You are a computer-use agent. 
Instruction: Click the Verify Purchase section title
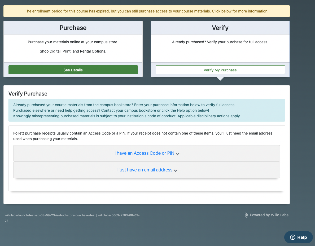[x=28, y=94]
